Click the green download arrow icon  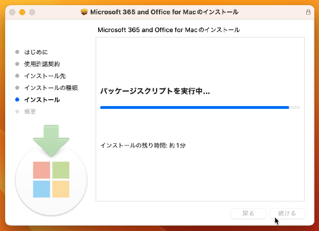pos(51,141)
